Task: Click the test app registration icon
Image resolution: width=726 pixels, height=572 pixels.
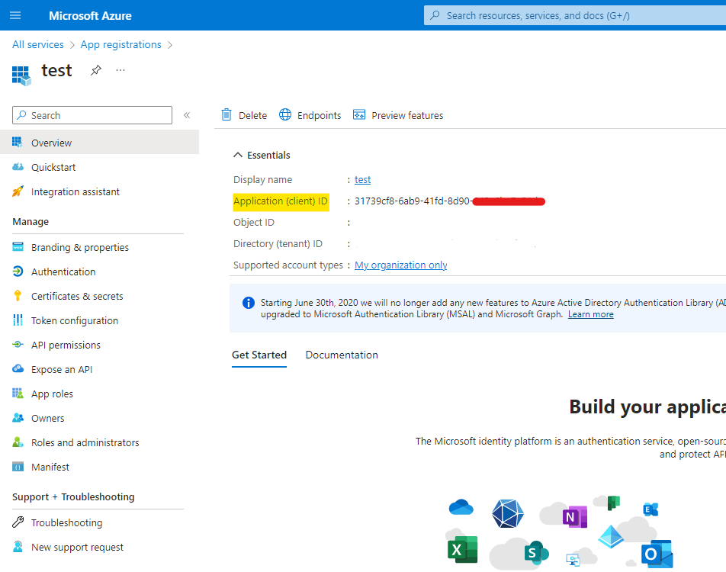Action: coord(21,76)
